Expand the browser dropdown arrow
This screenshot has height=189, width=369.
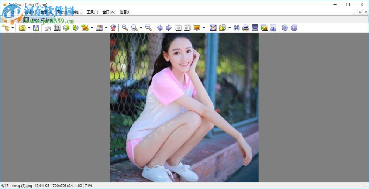click(x=13, y=28)
